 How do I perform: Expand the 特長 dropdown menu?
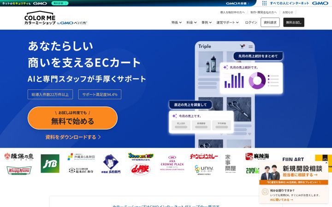(176, 23)
